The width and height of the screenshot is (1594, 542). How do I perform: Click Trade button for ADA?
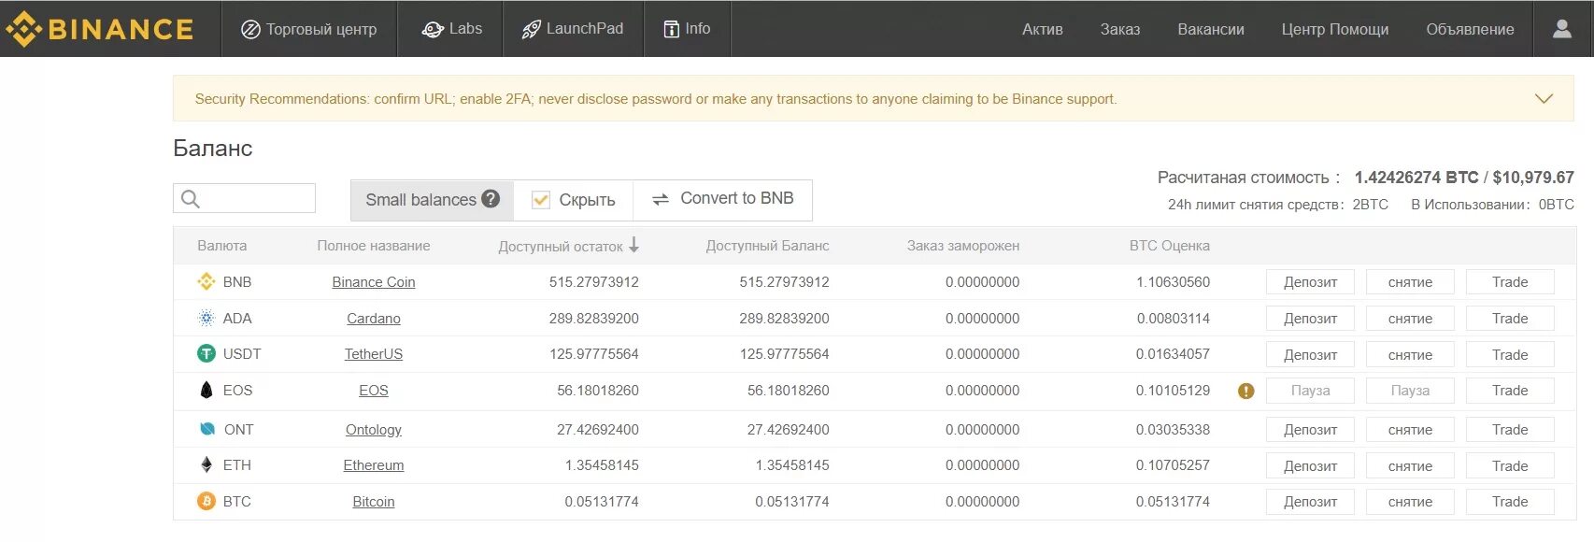pyautogui.click(x=1510, y=319)
